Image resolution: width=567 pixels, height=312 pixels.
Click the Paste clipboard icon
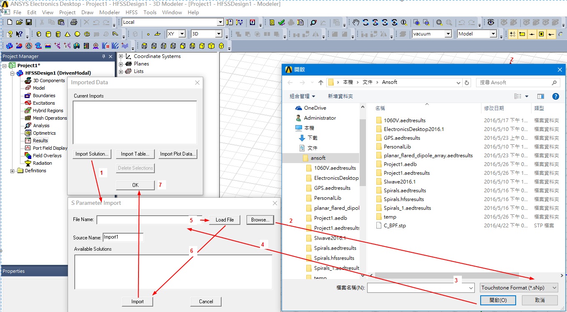coord(61,22)
